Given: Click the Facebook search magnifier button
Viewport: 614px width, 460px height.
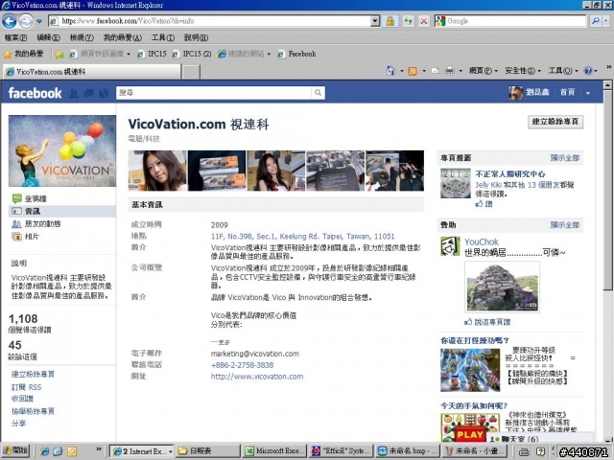Looking at the screenshot, I should coord(318,93).
